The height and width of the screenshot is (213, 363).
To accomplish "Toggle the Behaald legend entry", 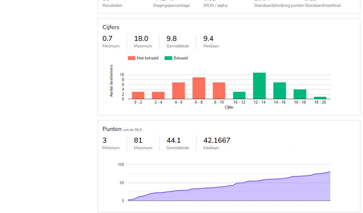I will [176, 58].
